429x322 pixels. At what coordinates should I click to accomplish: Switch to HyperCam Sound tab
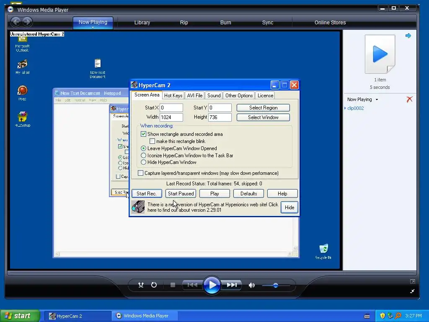(x=214, y=96)
